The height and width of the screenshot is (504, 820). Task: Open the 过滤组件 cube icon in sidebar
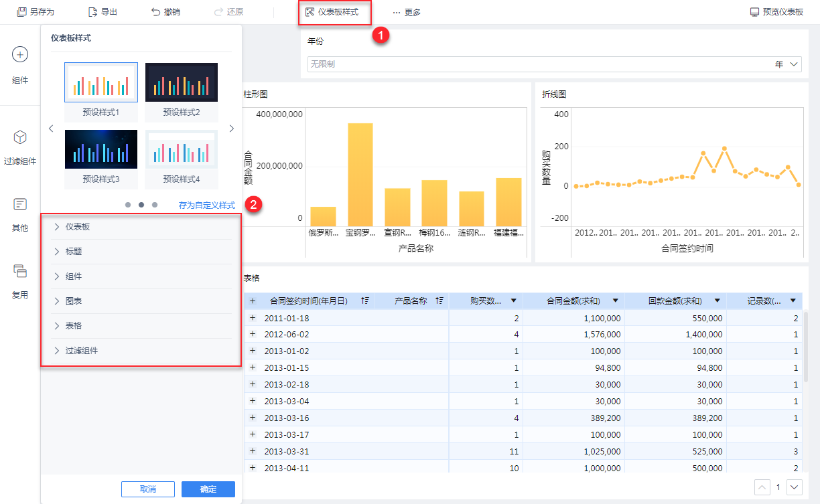tap(20, 137)
